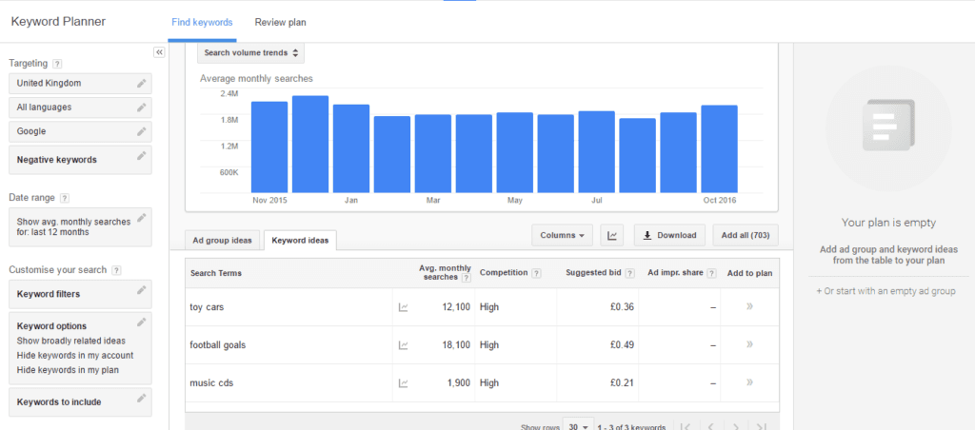Add music cds keyword to plan

coord(749,382)
